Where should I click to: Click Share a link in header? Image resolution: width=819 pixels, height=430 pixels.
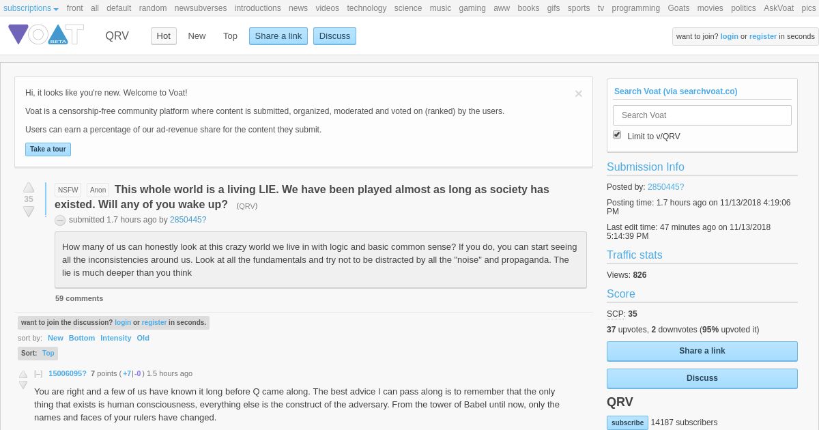278,36
